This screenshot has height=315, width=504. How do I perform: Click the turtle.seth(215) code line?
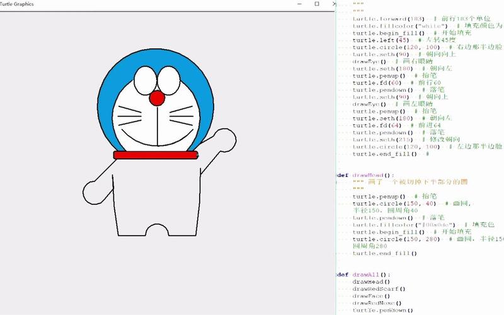[x=406, y=139]
